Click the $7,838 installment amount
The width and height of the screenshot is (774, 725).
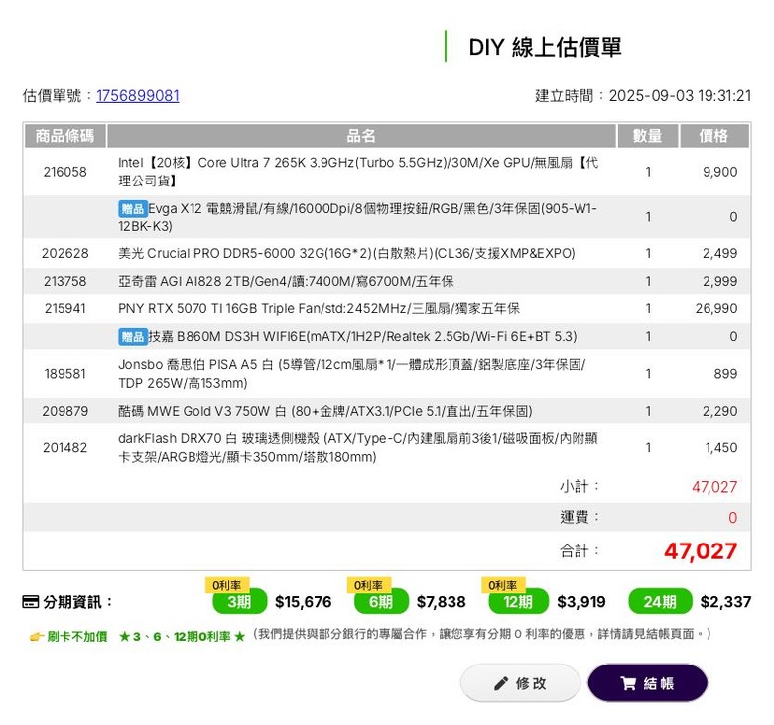tap(442, 602)
